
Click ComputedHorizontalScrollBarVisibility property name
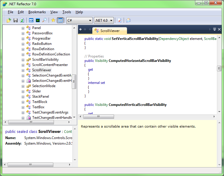(140, 61)
